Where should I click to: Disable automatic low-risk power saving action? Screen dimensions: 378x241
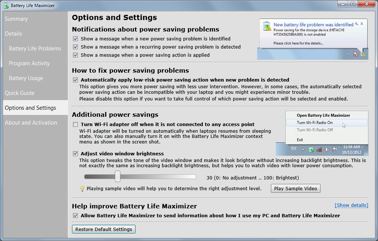(76, 80)
